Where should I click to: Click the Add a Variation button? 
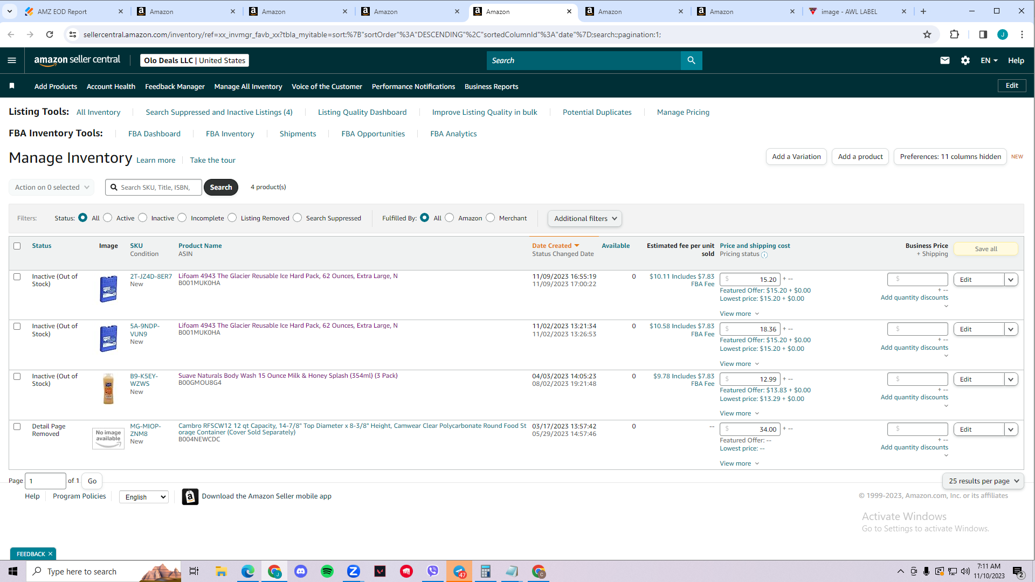(x=796, y=157)
